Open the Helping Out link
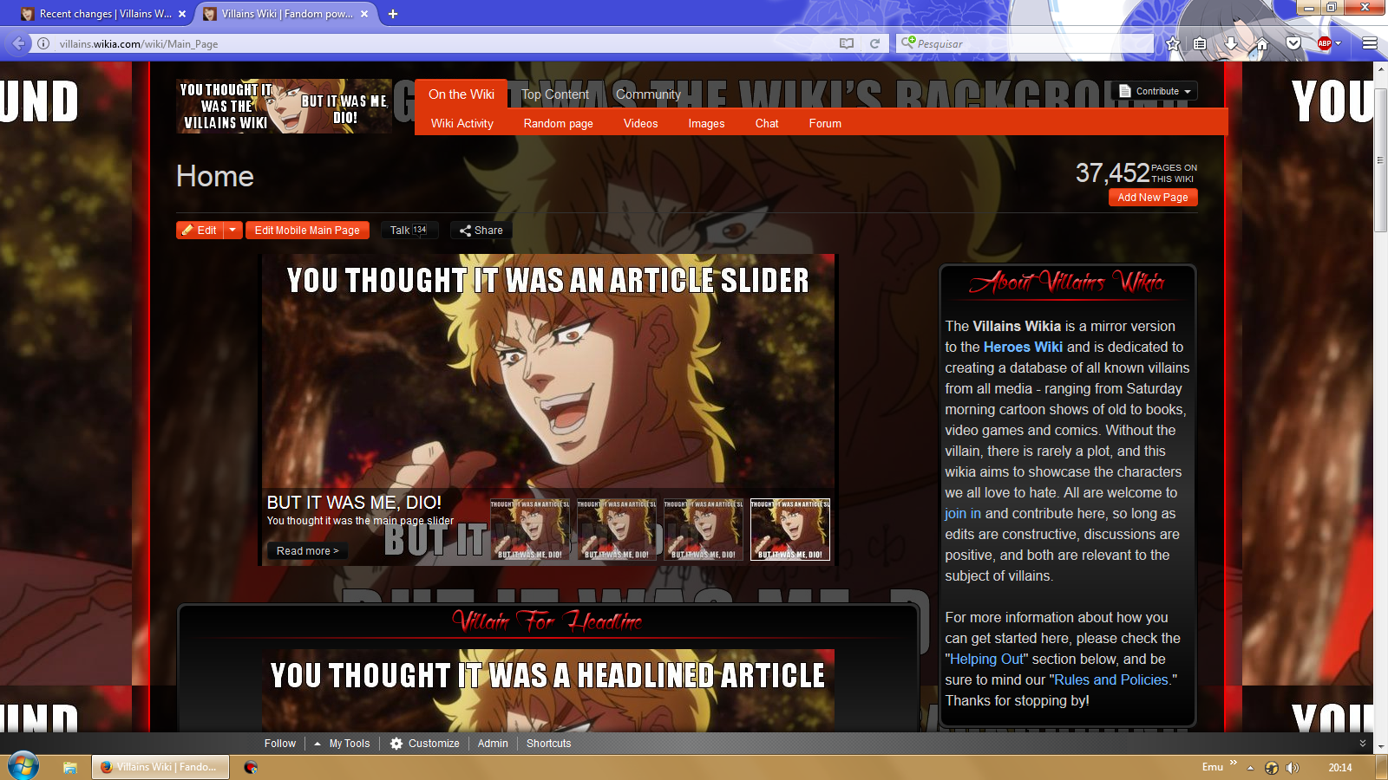1388x780 pixels. pos(986,659)
